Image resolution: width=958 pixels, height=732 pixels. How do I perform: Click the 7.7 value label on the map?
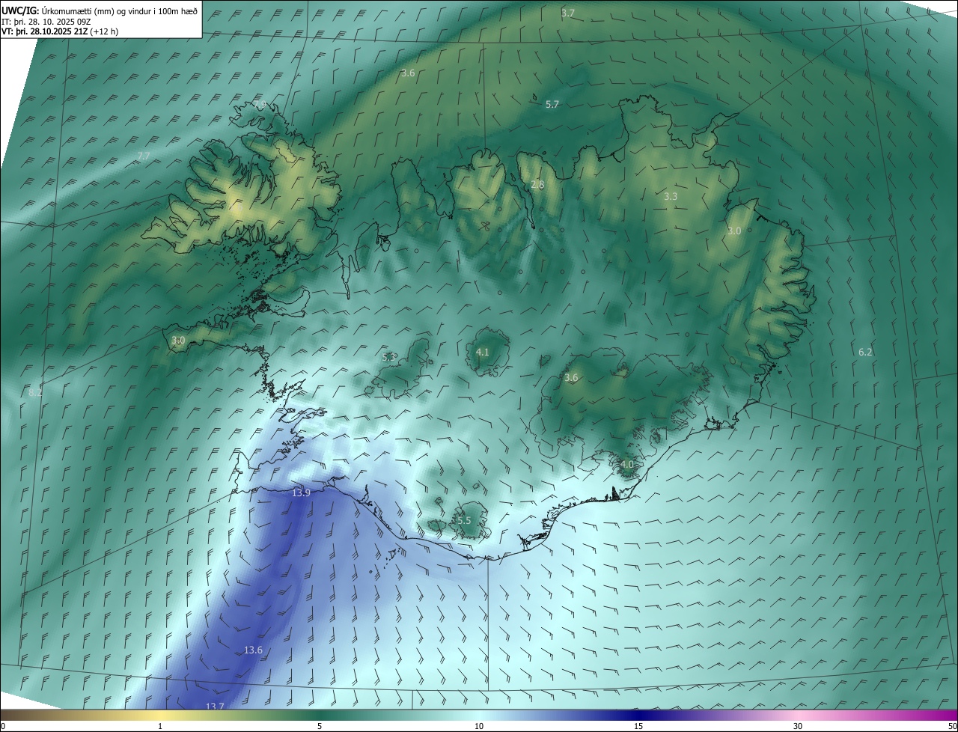pyautogui.click(x=144, y=156)
